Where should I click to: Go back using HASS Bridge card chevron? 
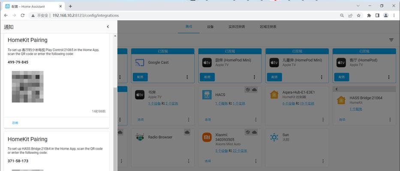[337, 89]
